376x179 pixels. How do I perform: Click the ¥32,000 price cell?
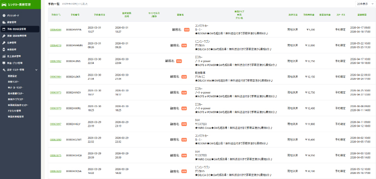point(310,45)
